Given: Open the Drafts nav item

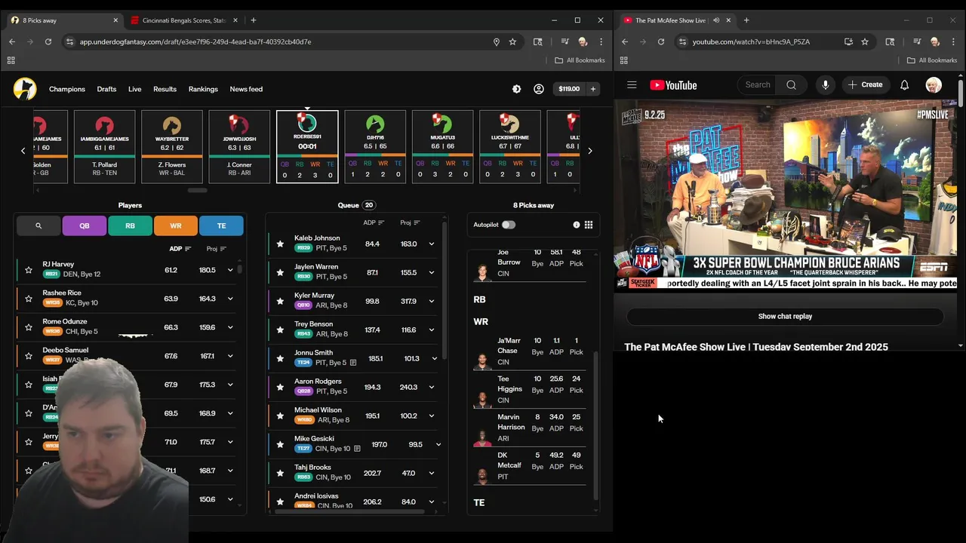Looking at the screenshot, I should (106, 89).
